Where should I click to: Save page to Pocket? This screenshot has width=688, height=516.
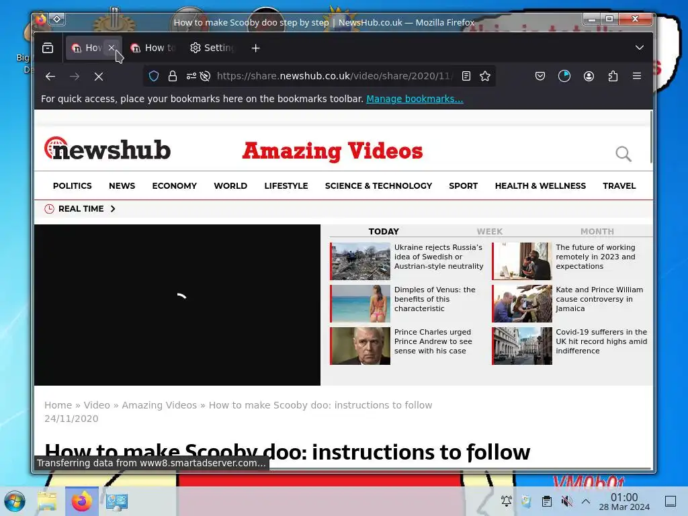[540, 77]
